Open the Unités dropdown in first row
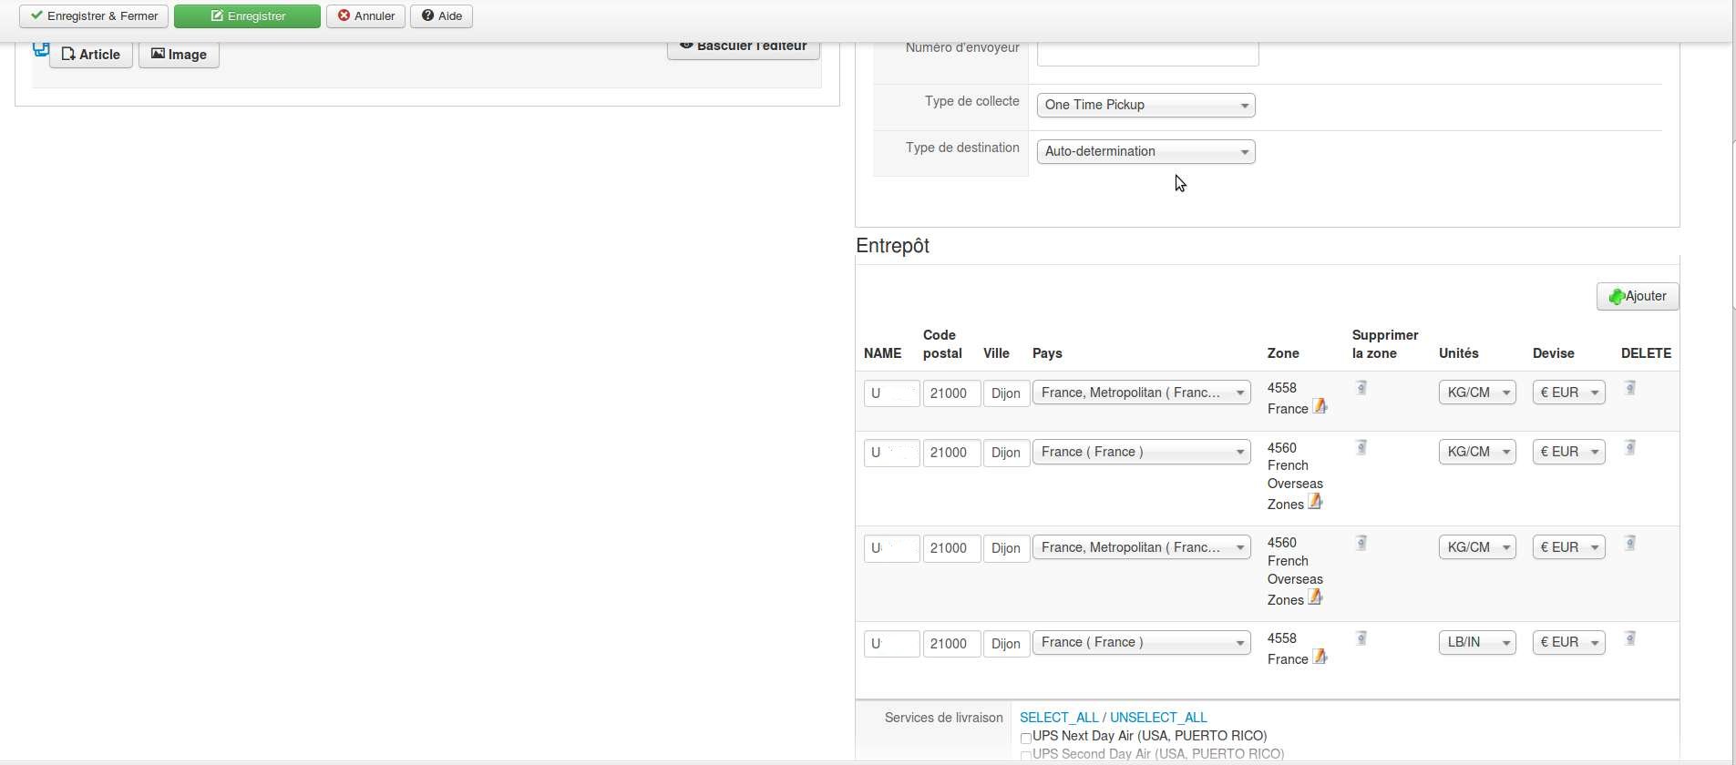The height and width of the screenshot is (765, 1736). (x=1477, y=393)
